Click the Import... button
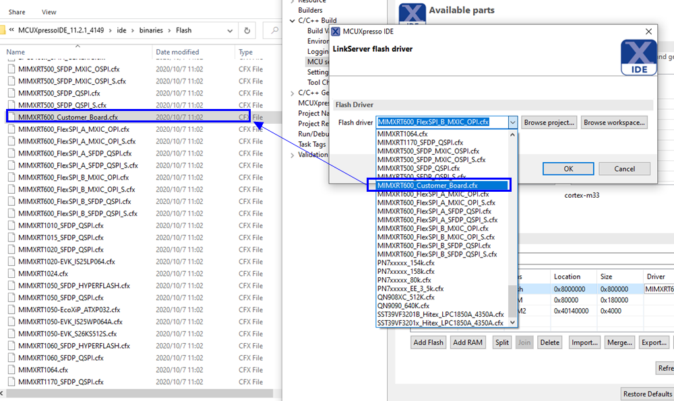Image resolution: width=674 pixels, height=401 pixels. [584, 342]
